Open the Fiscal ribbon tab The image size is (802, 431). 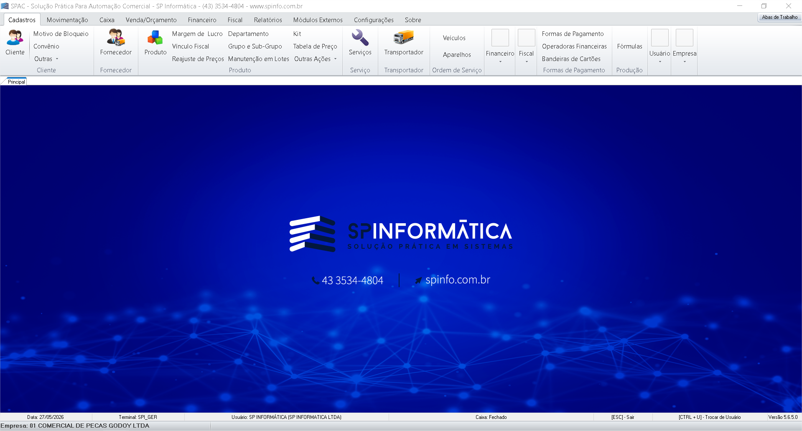click(x=235, y=20)
